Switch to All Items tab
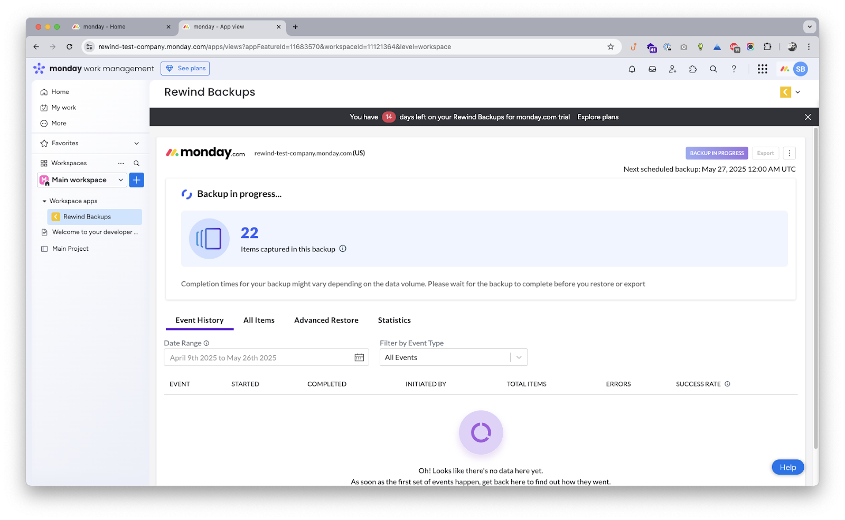The height and width of the screenshot is (520, 845). (259, 320)
